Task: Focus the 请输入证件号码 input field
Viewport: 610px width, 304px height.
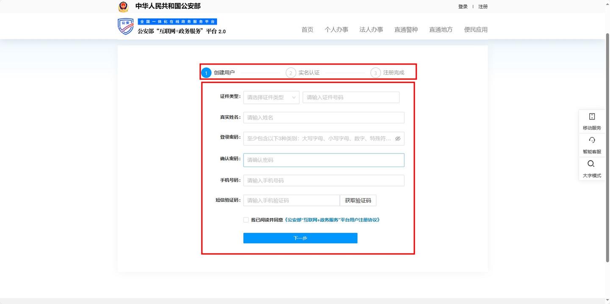Action: point(351,98)
